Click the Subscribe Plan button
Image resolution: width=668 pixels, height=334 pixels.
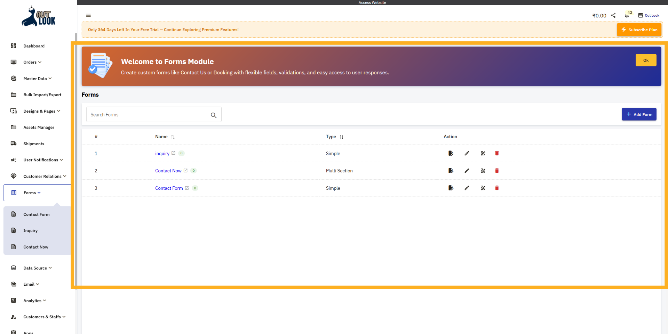[x=639, y=30]
